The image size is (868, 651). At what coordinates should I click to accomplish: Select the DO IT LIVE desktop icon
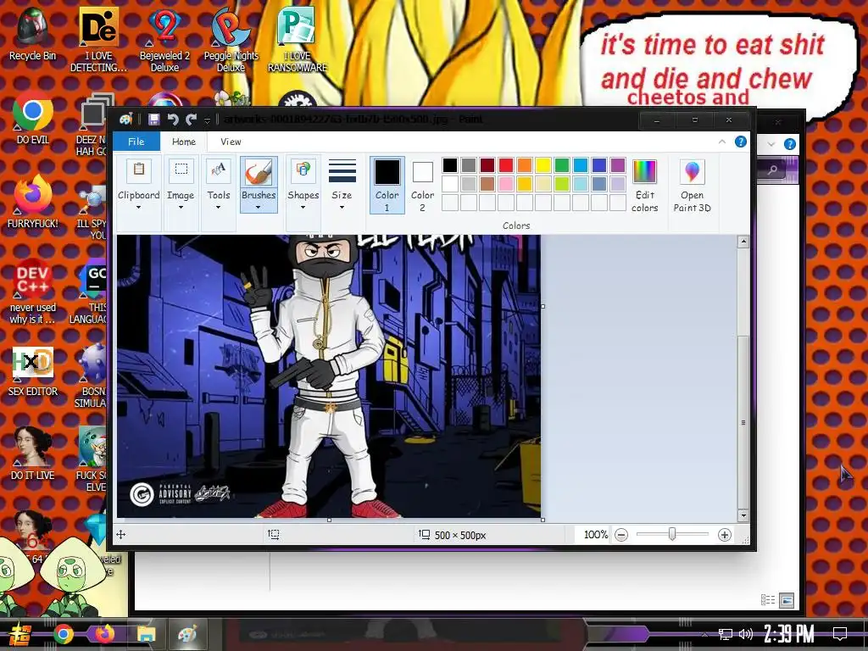(x=33, y=454)
